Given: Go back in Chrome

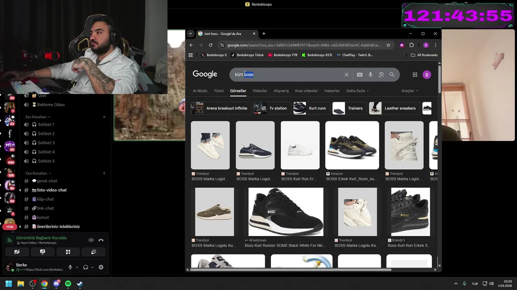Looking at the screenshot, I should 191,45.
